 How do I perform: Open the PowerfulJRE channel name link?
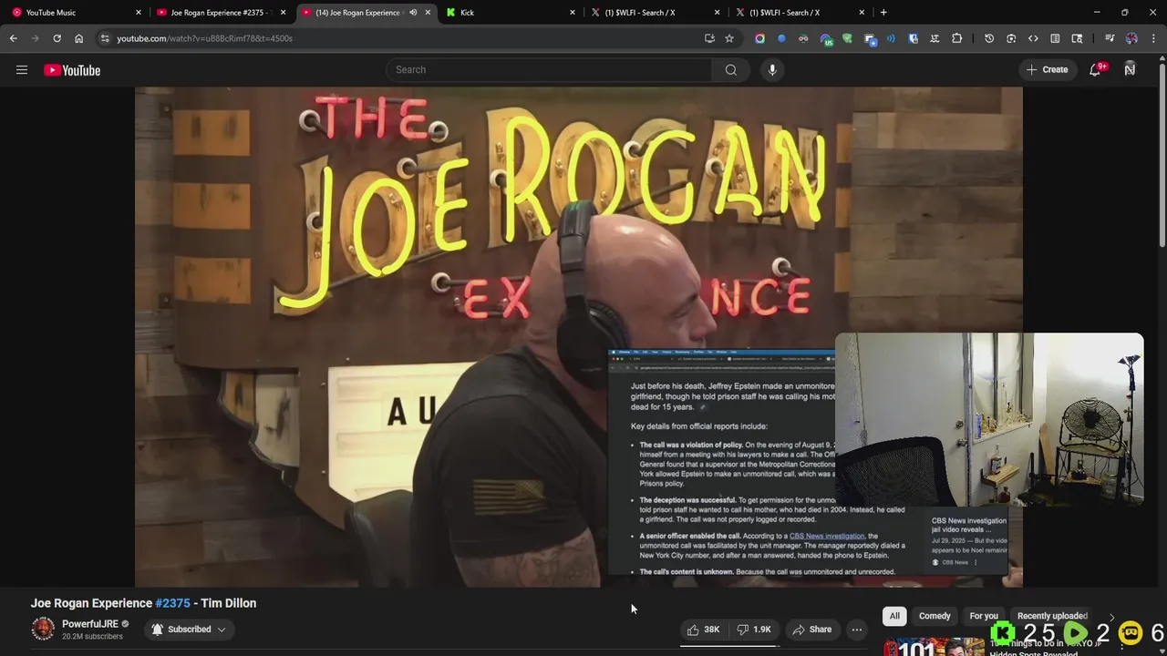coord(90,624)
